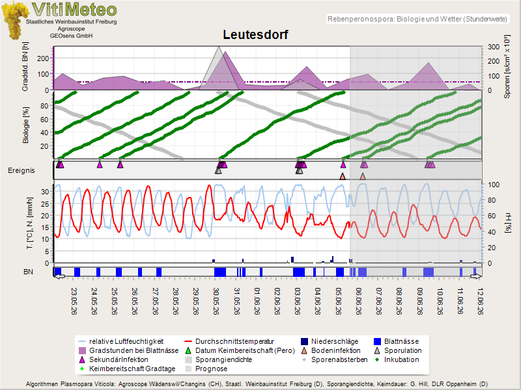Click the T. [°C], N. [mm/h] axis label
The height and width of the screenshot is (390, 521).
30,223
